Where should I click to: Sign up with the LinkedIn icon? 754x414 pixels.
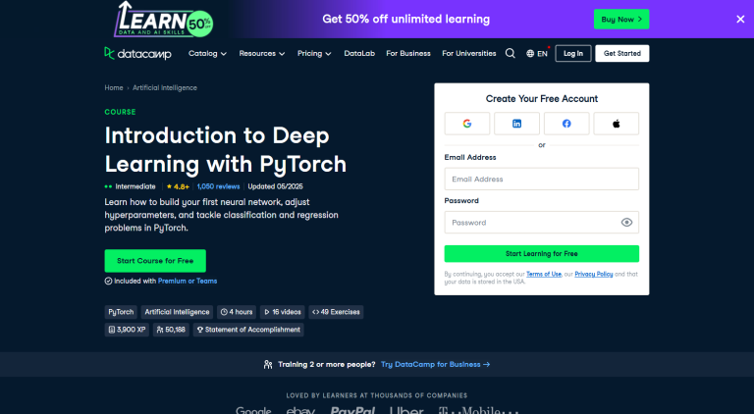516,124
